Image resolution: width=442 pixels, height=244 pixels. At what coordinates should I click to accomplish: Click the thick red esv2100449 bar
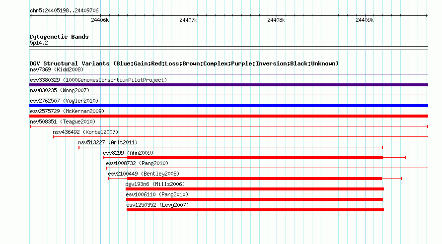point(254,179)
